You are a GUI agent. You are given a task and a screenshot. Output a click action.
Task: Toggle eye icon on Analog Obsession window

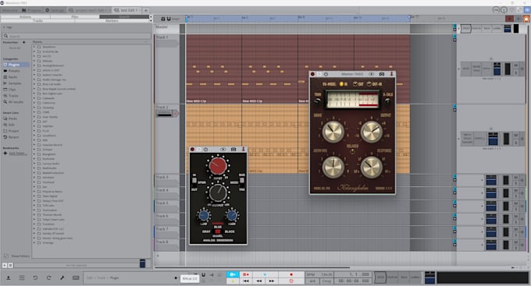223,149
